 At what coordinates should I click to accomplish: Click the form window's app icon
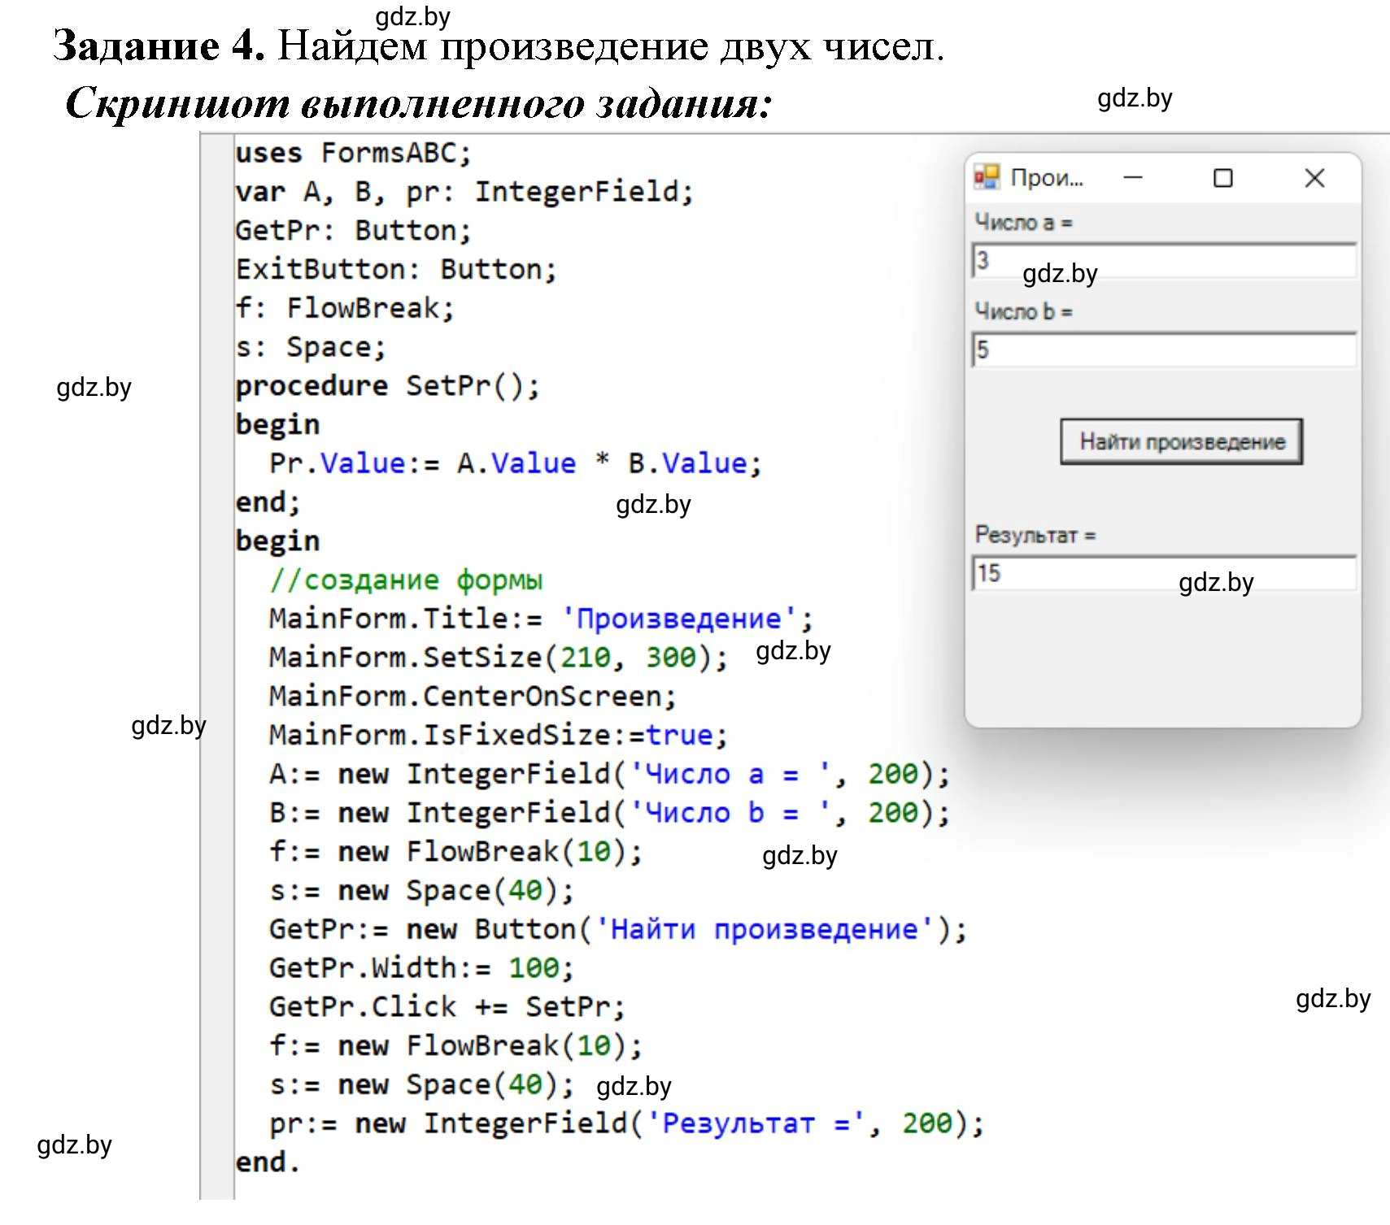[x=987, y=177]
